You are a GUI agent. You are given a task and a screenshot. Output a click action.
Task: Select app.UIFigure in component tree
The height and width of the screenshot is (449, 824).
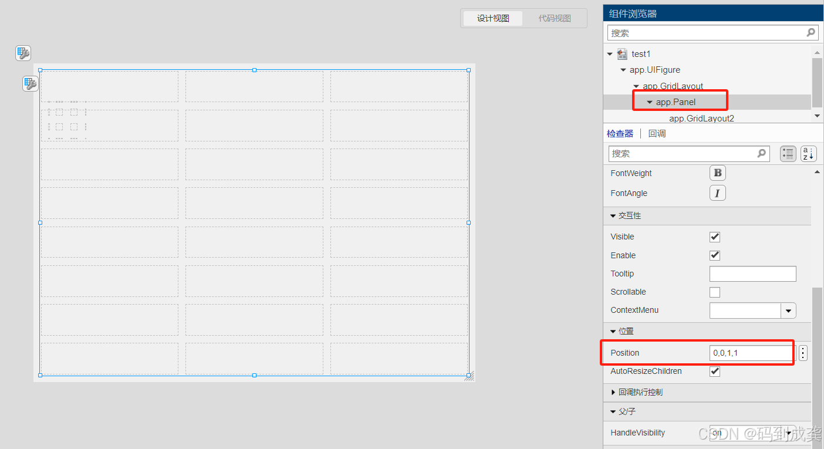[655, 70]
